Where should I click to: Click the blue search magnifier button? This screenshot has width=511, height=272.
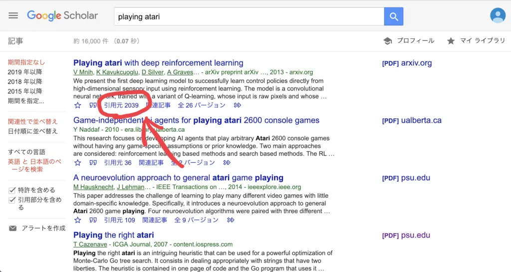point(394,16)
